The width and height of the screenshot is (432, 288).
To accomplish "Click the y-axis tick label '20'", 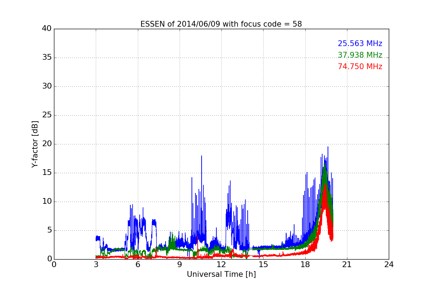I will (47, 144).
